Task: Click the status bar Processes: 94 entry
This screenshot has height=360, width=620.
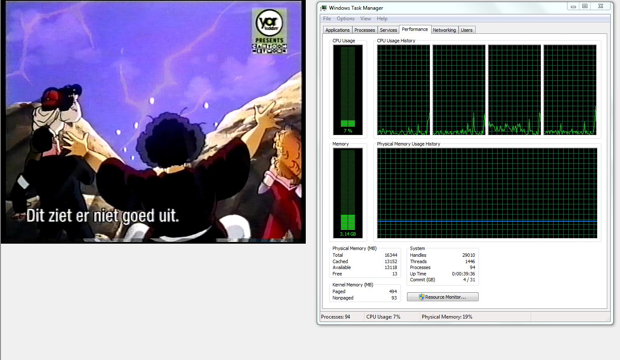Action: pos(336,317)
